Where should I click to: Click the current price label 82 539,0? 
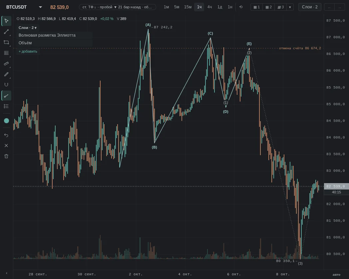[x=336, y=186]
